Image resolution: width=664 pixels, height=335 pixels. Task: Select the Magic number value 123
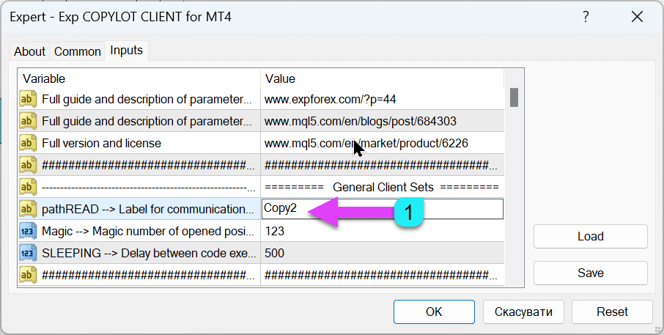[x=381, y=231]
